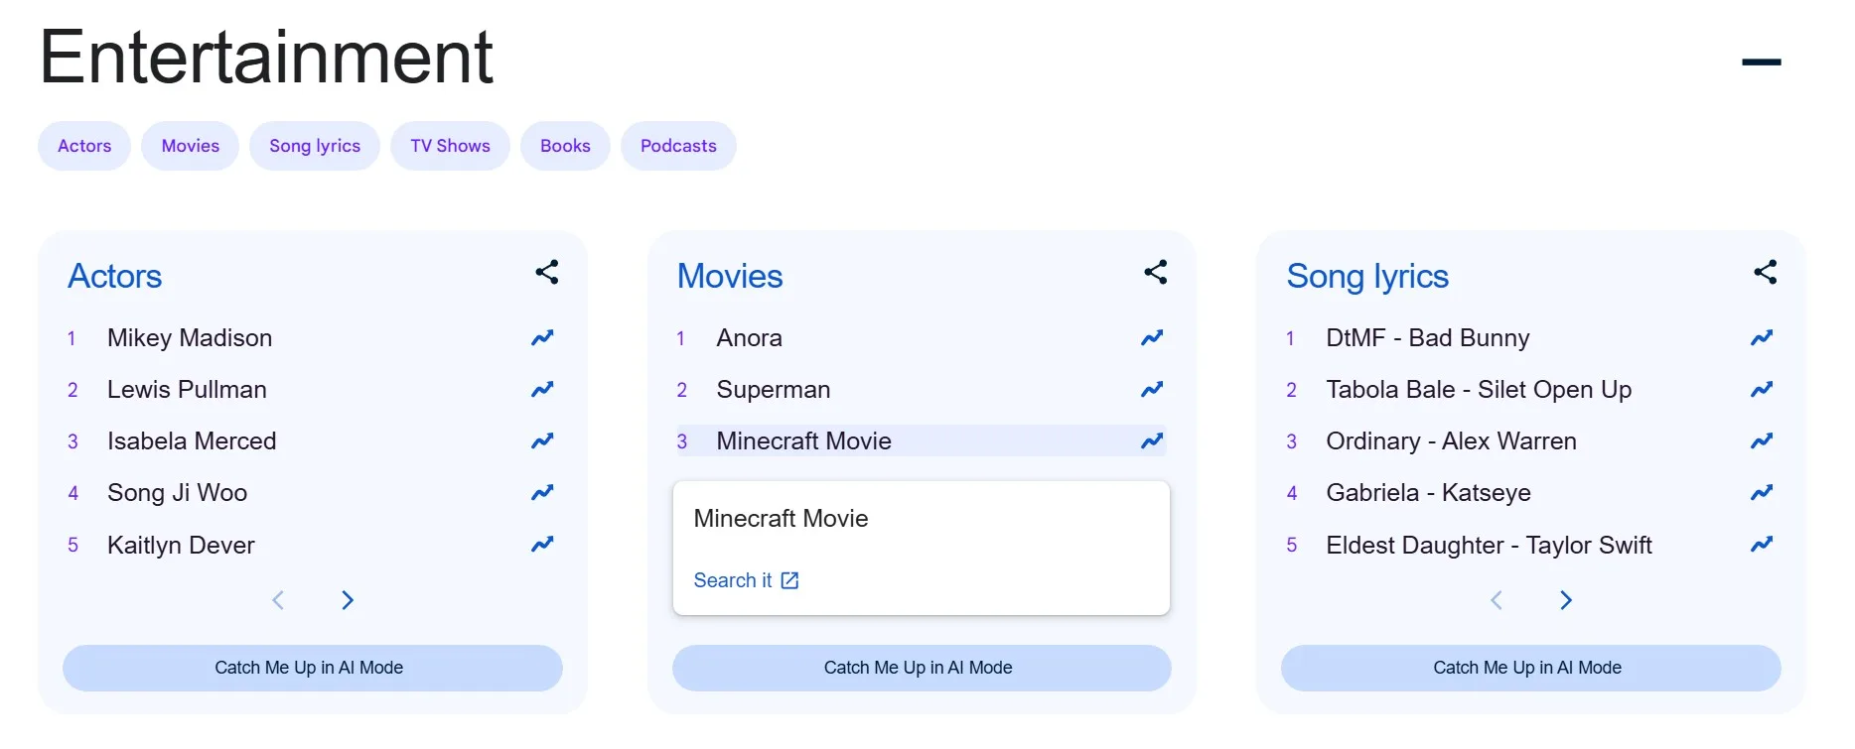Select Ordinary - Alex Warren entry
Viewport: 1855px width, 749px height.
point(1451,441)
